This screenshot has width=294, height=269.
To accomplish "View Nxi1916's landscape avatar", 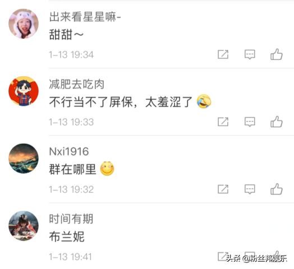I will coord(24,159).
